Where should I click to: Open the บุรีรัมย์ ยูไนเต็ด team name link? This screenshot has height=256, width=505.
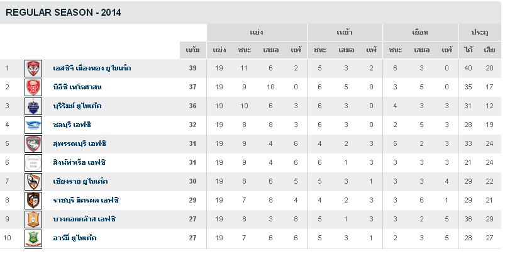[x=77, y=106]
